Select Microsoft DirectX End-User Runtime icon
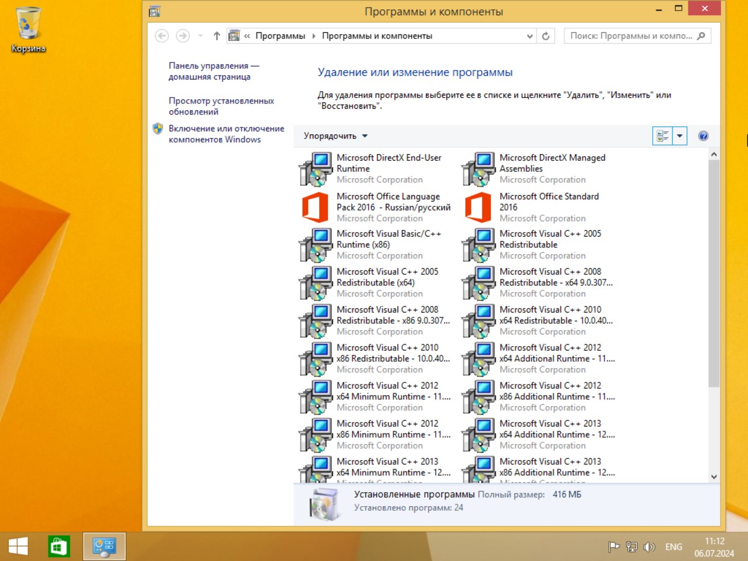This screenshot has width=748, height=561. click(316, 169)
